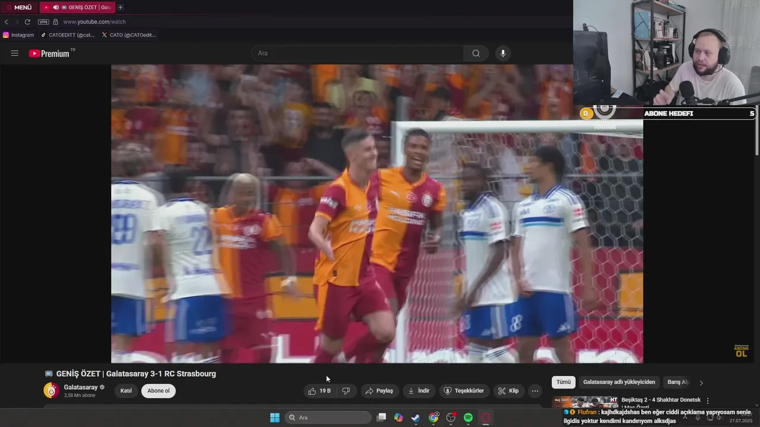Open a new browser tab

[121, 7]
